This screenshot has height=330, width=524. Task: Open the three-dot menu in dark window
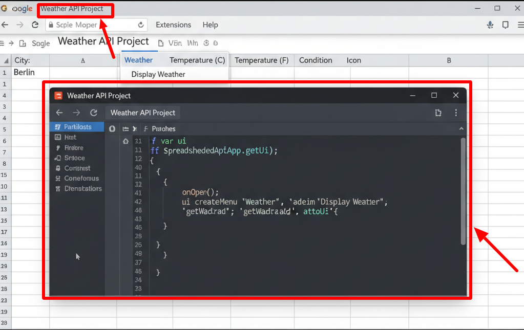[456, 113]
